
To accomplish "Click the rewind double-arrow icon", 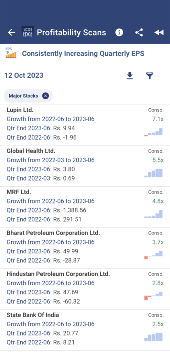I will point(159,33).
